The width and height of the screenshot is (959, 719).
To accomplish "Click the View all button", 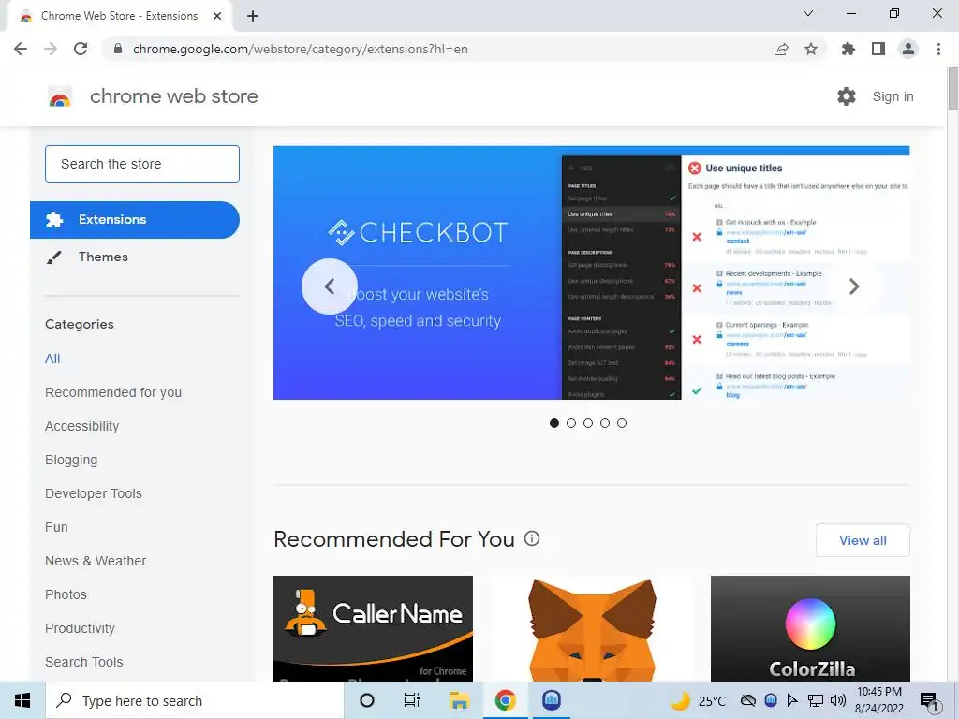I will click(x=863, y=540).
